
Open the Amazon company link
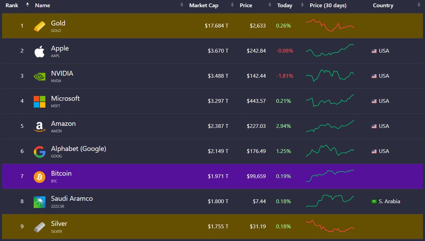(63, 124)
